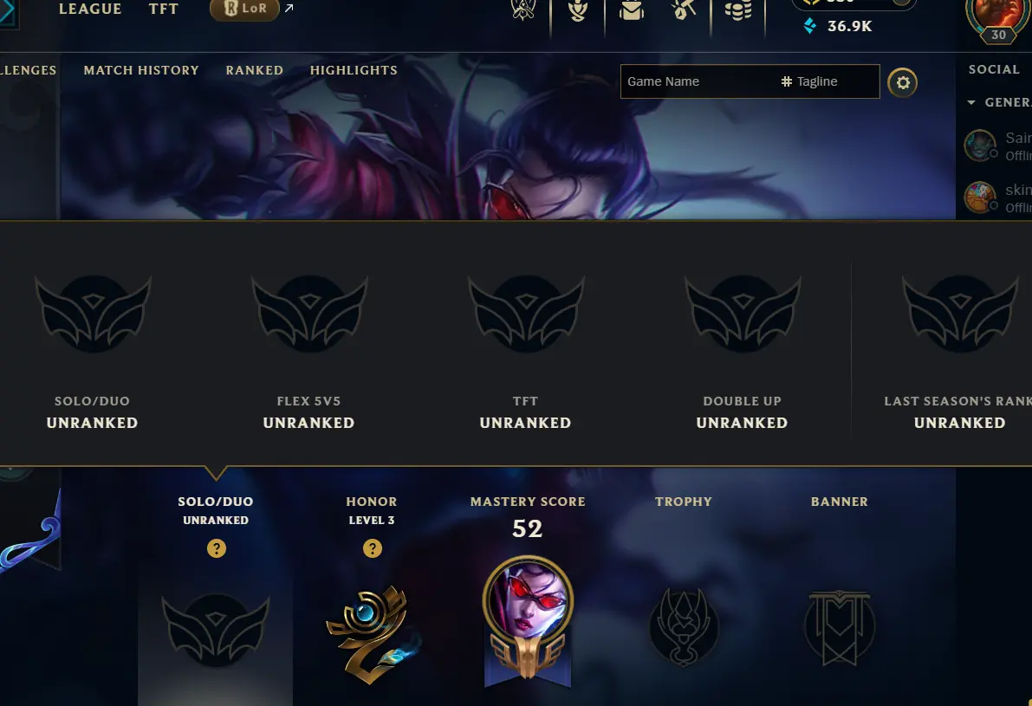Click into the Game Name search field
Screen dimensions: 1032x706
tap(698, 81)
